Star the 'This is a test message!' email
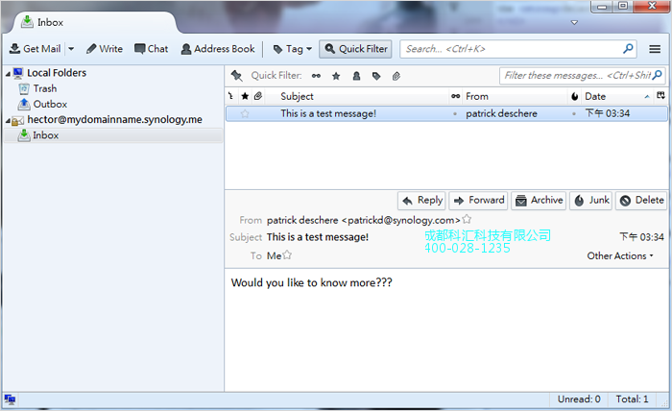Image resolution: width=672 pixels, height=411 pixels. pyautogui.click(x=245, y=113)
